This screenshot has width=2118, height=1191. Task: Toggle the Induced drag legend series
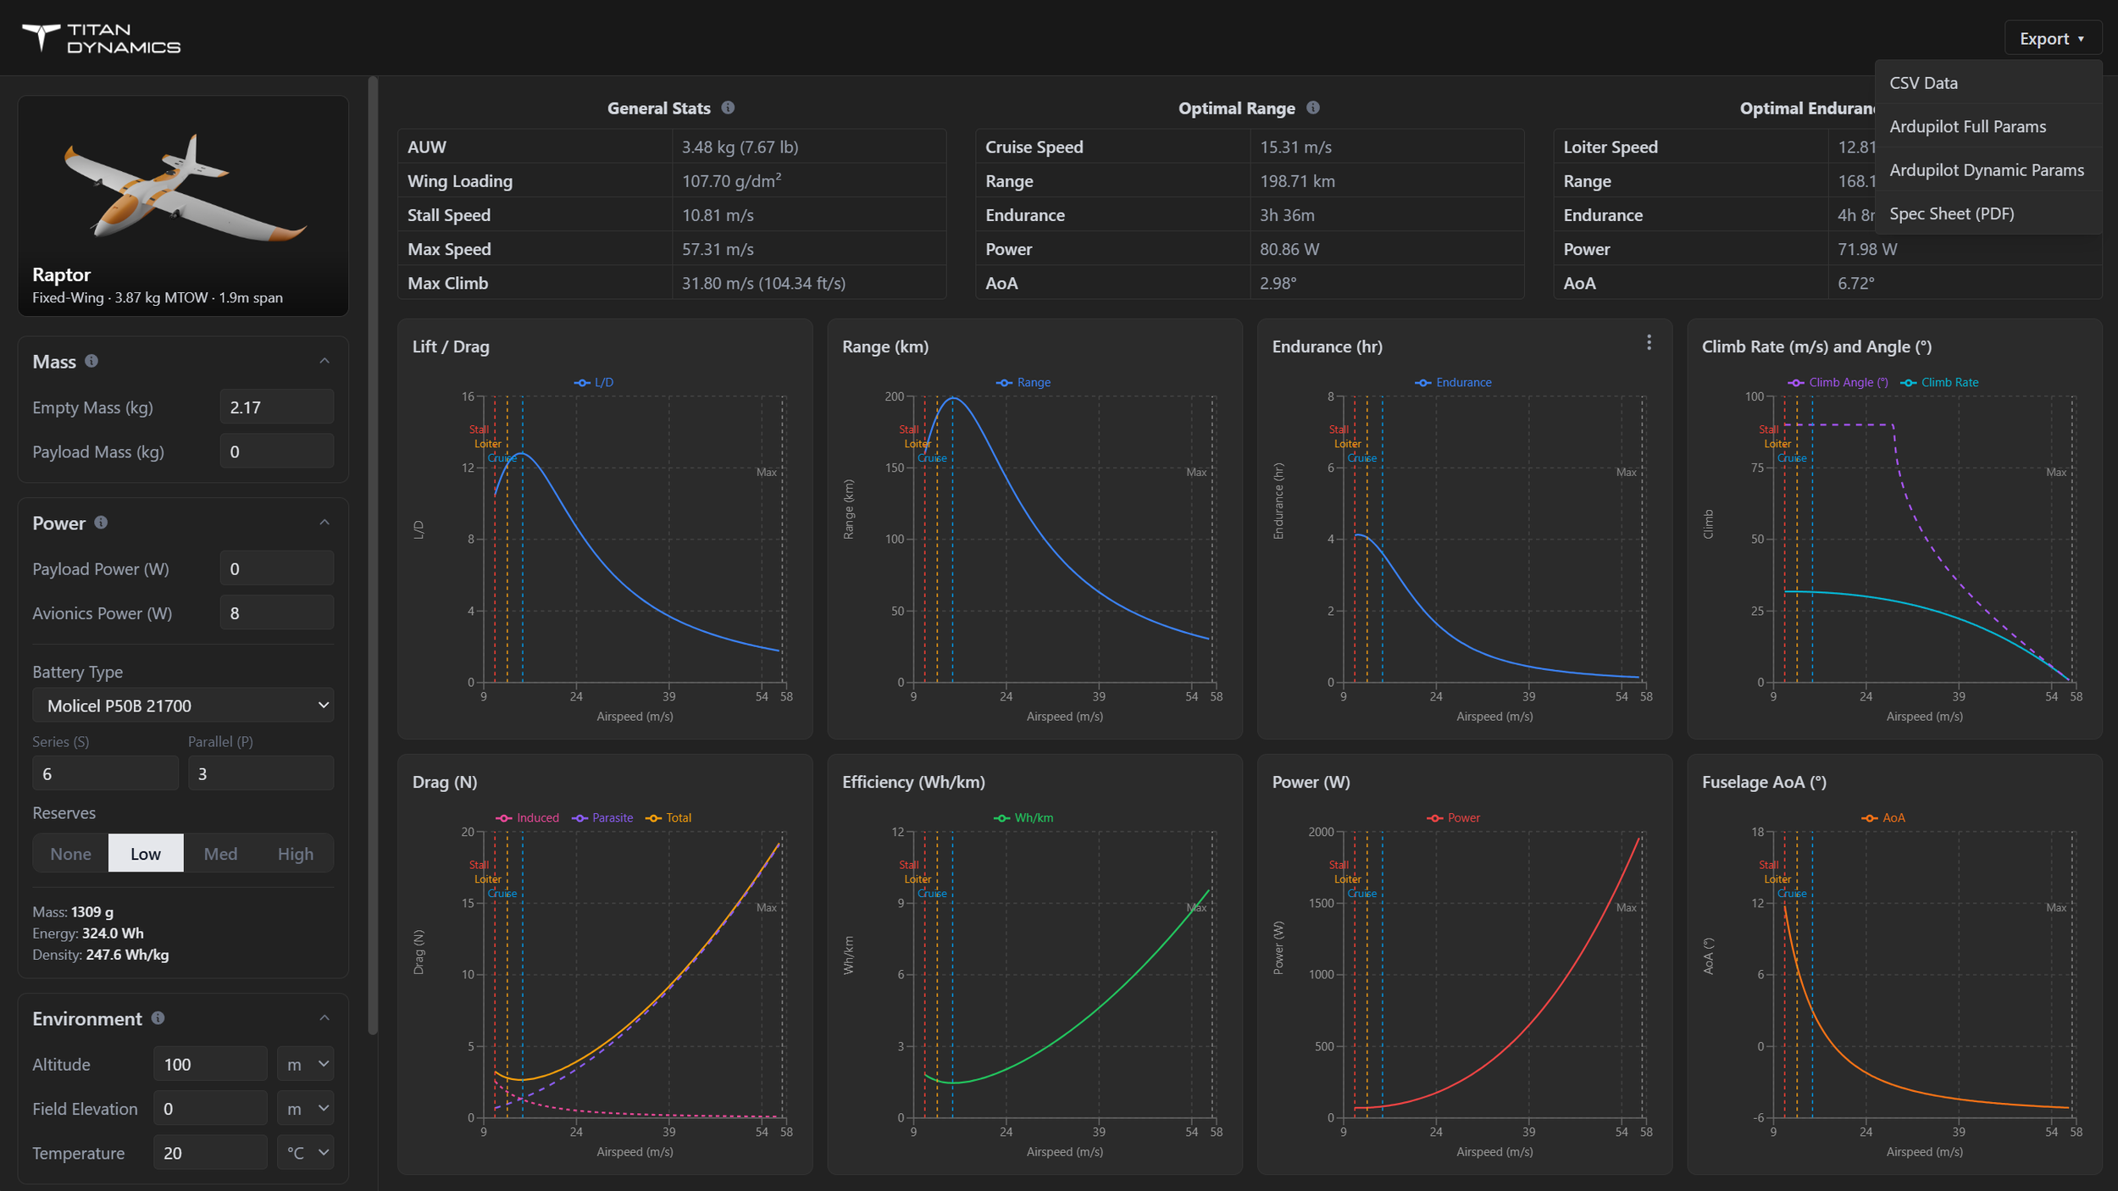click(528, 818)
